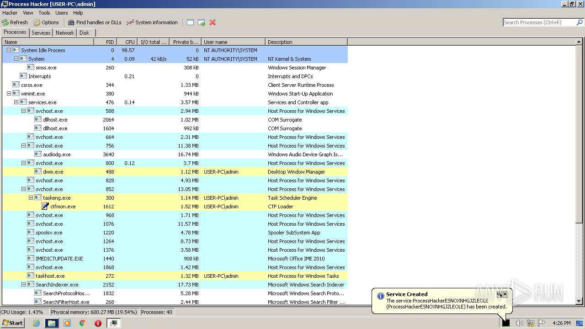Select the taskhost.exe process row

point(175,276)
